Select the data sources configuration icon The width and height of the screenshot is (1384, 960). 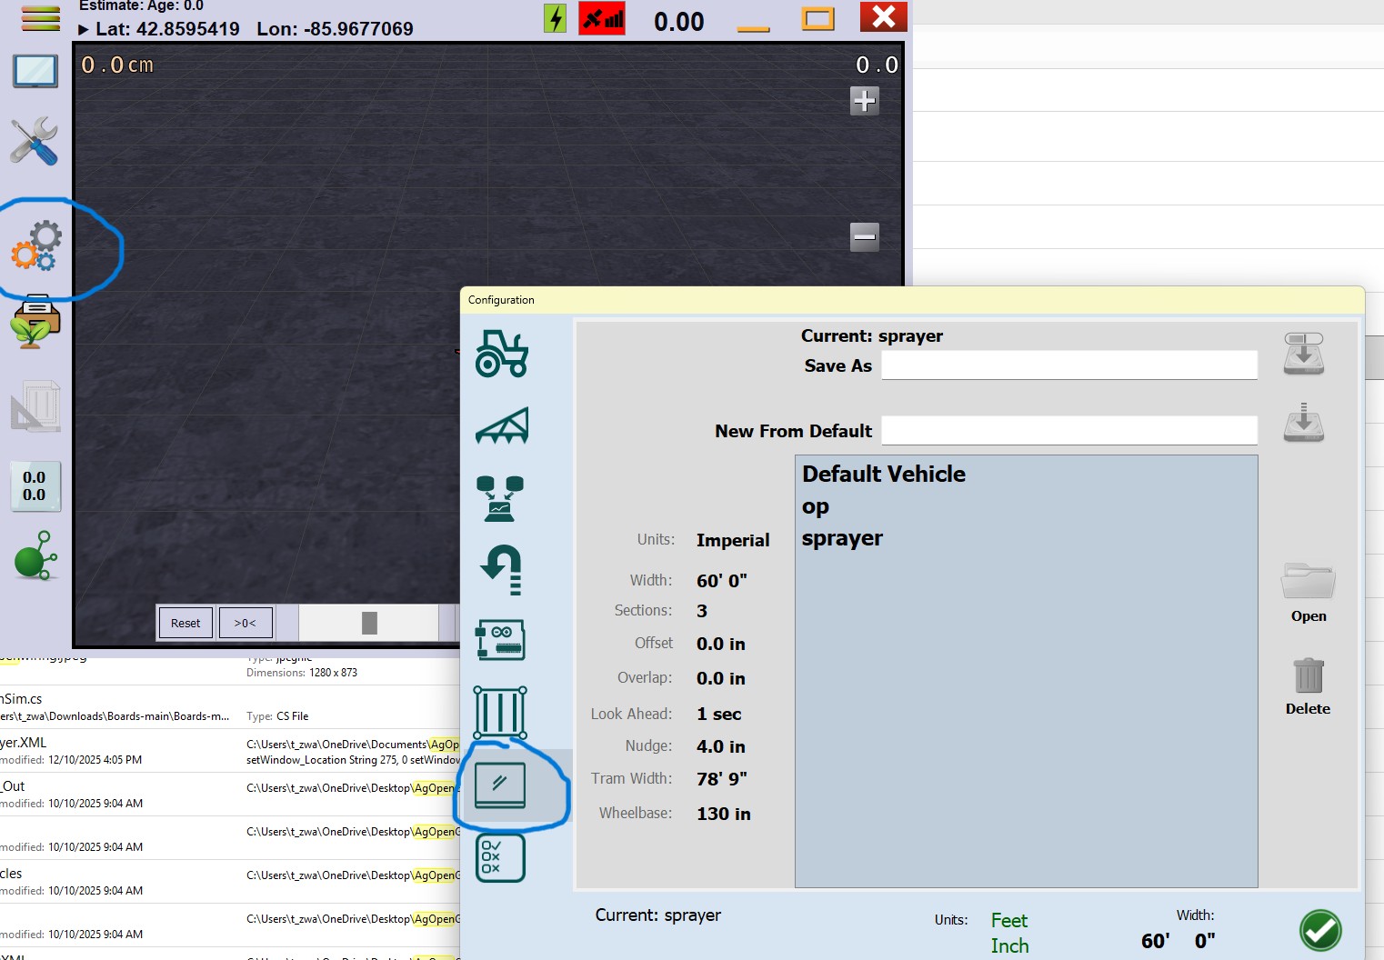pyautogui.click(x=500, y=497)
